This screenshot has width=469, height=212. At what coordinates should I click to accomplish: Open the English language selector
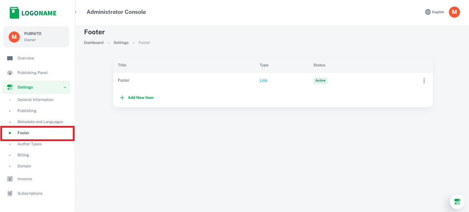tap(438, 12)
